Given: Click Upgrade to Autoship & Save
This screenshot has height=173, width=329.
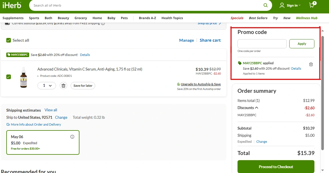Looking at the screenshot, I should 201,84.
